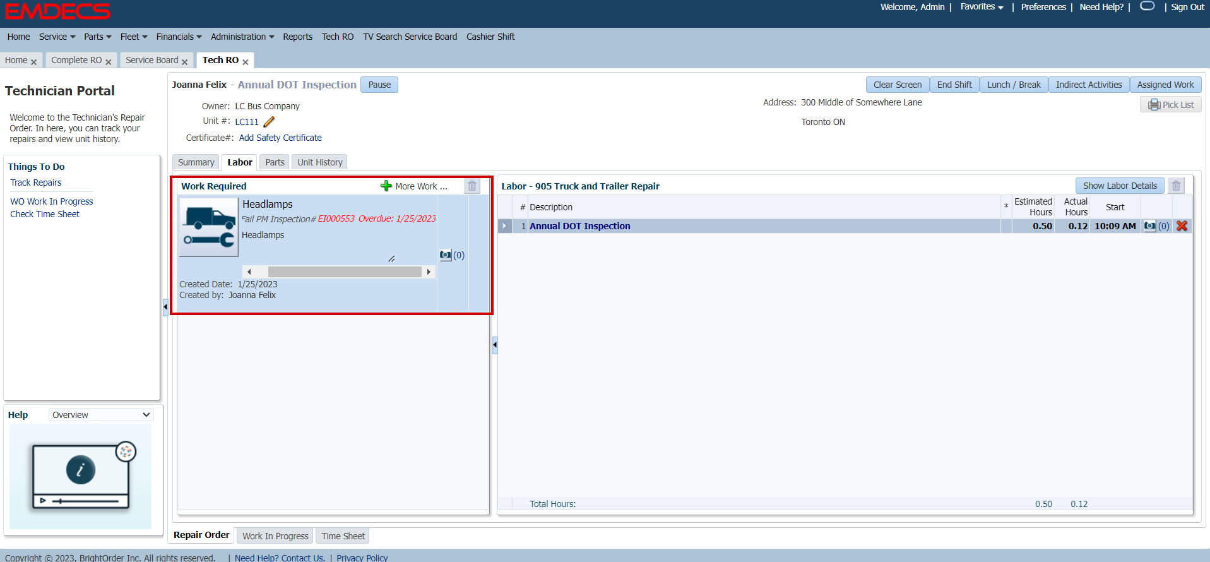Click right arrow of Headlamps scrollbar
This screenshot has width=1210, height=562.
(429, 272)
